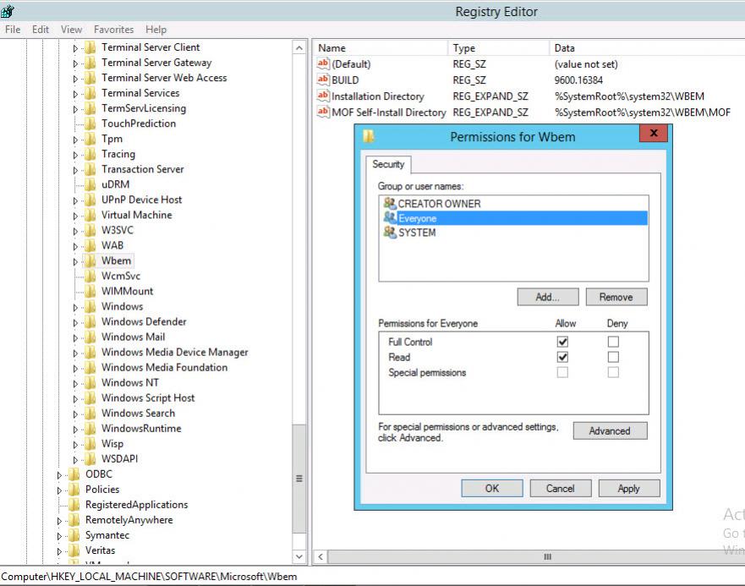Click the MOF Self-Install Directory value icon

click(x=323, y=112)
